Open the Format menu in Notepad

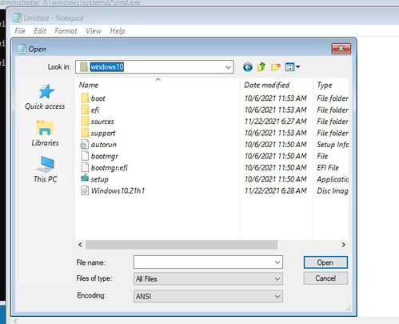(66, 31)
